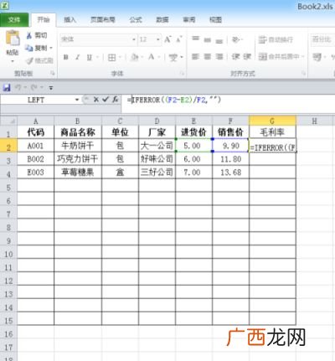335x361 pixels.
Task: Switch to the Home (开始) tab
Action: 44,19
